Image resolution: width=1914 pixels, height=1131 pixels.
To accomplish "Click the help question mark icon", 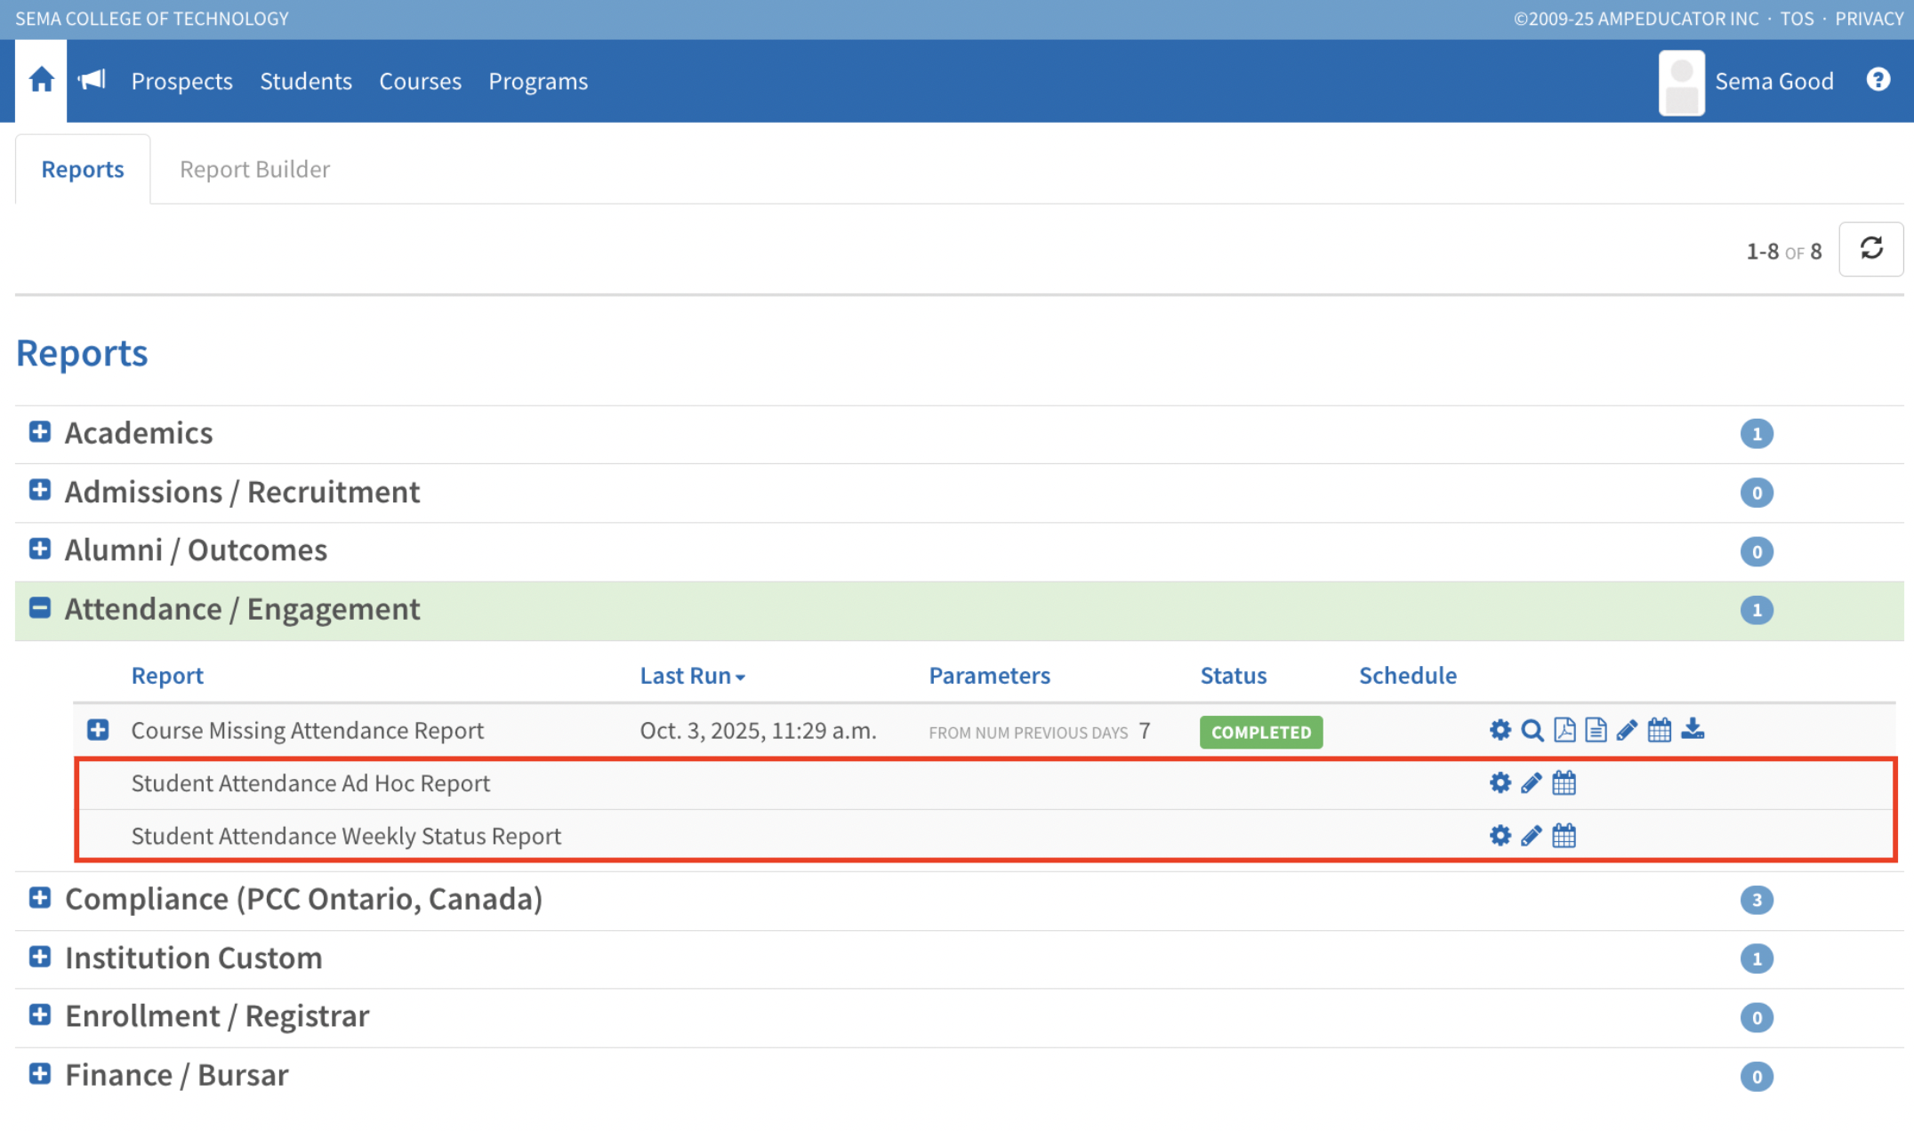I will pyautogui.click(x=1878, y=80).
